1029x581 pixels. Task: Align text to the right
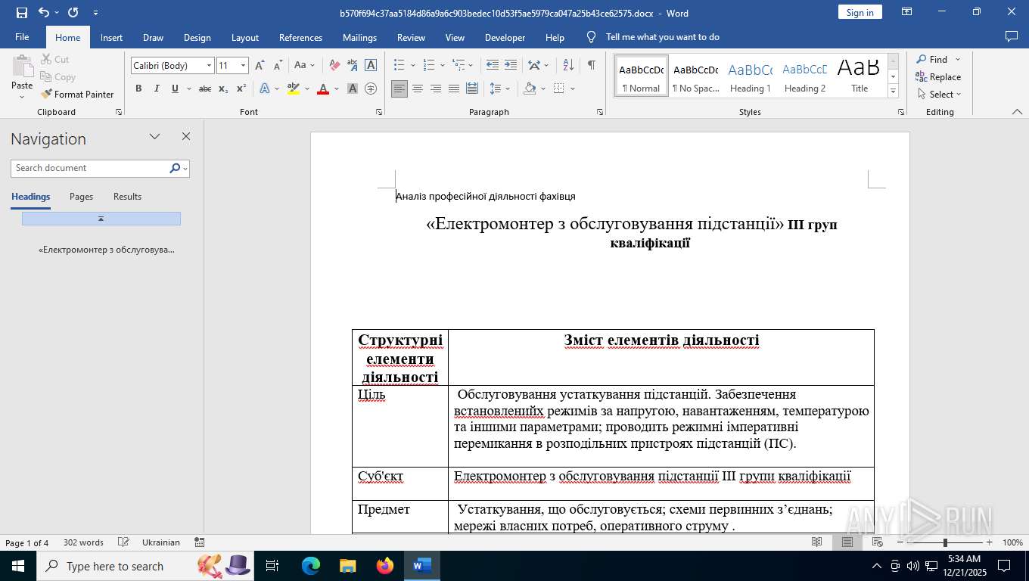(436, 89)
